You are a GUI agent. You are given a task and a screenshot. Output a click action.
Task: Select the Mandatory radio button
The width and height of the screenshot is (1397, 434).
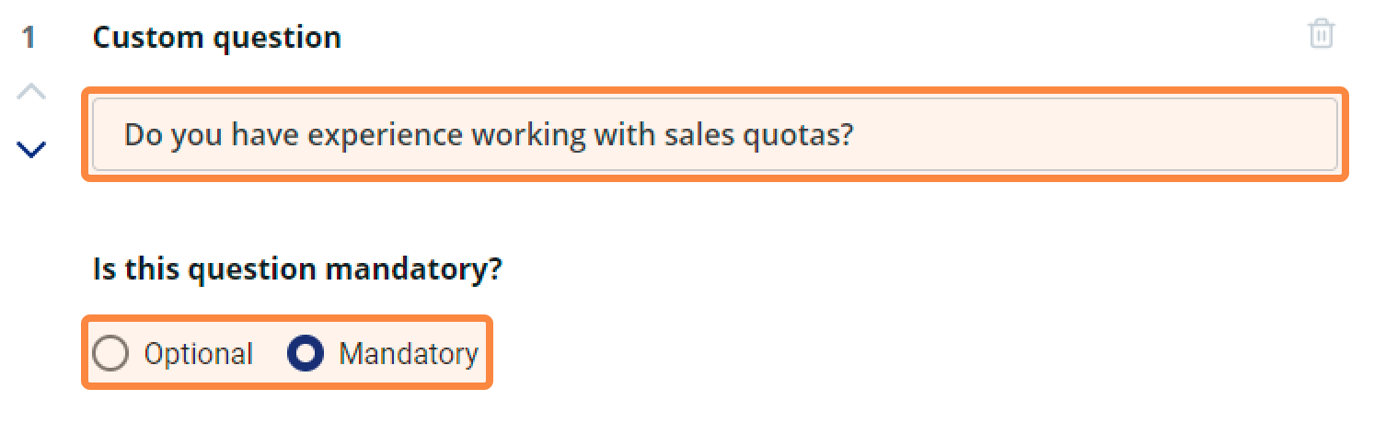click(x=306, y=354)
